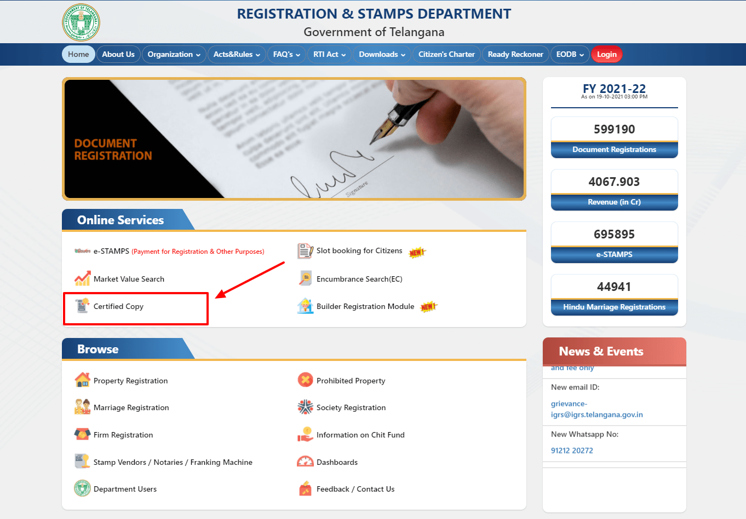Open Stamp Vendors / Notaries / Franking Machine

pyautogui.click(x=173, y=462)
